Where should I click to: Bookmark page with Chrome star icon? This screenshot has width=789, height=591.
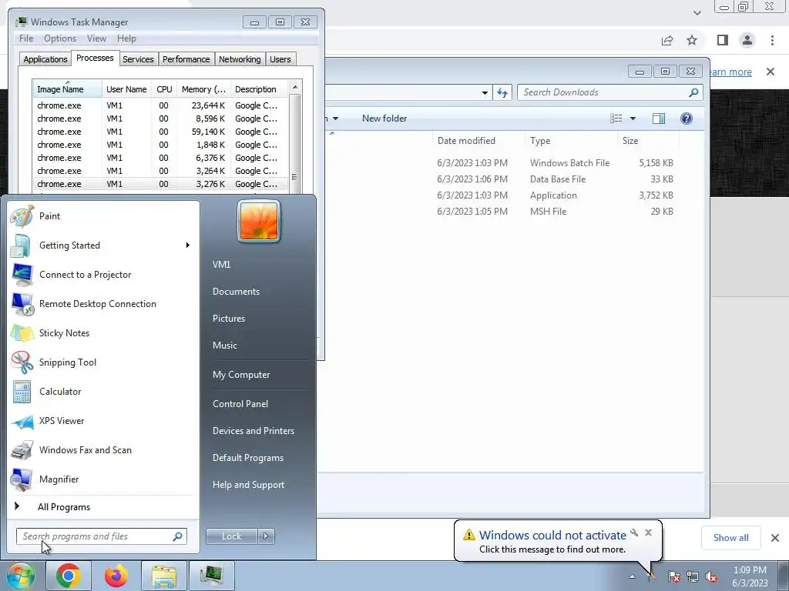pos(692,40)
